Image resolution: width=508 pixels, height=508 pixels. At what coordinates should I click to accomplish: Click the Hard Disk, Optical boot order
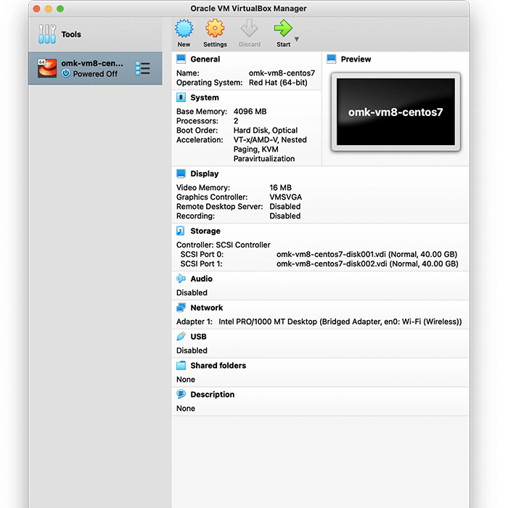(x=266, y=130)
